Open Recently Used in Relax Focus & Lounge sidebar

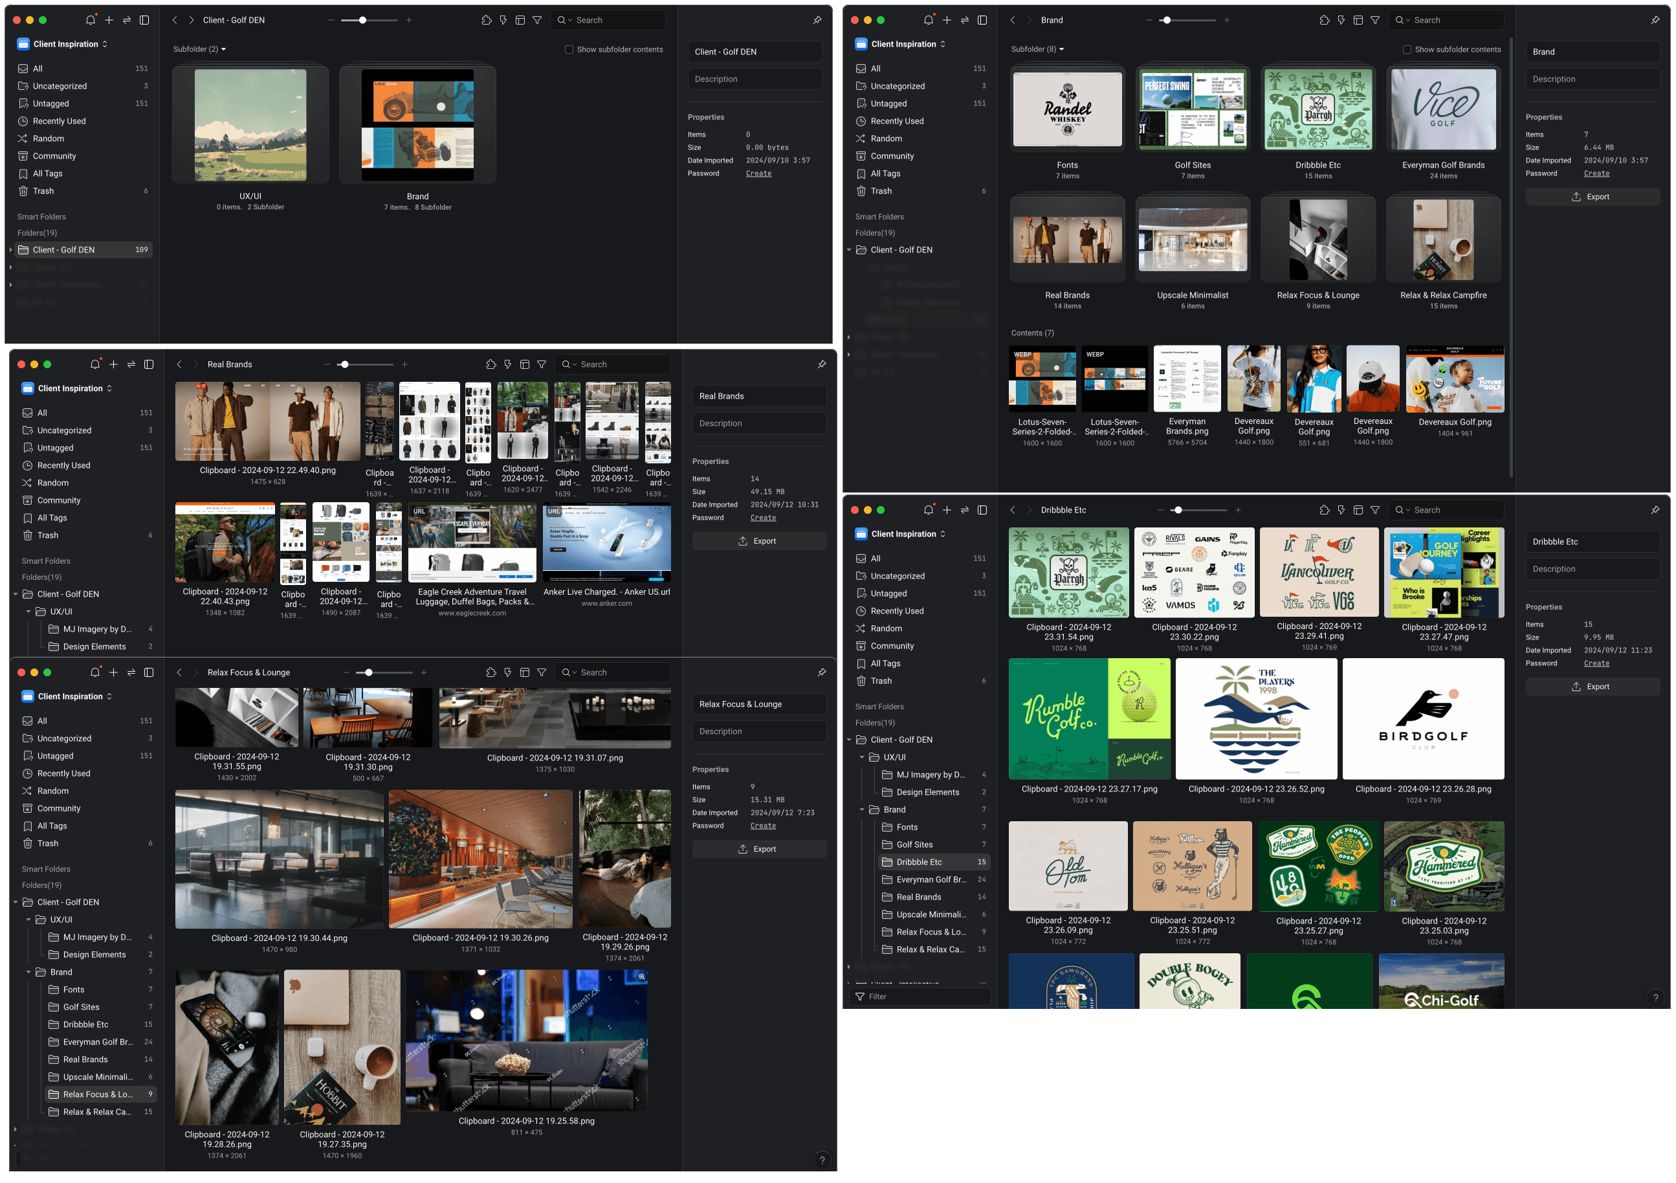click(87, 773)
